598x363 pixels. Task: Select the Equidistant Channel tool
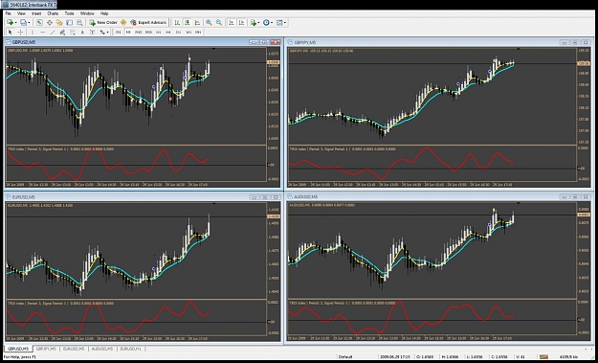coord(62,32)
